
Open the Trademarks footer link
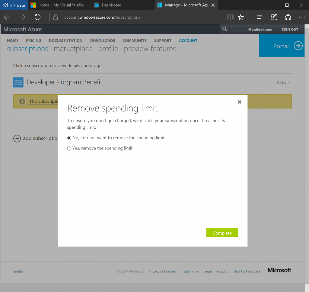190,271
